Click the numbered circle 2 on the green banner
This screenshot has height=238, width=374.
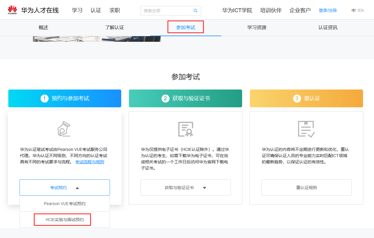point(165,98)
